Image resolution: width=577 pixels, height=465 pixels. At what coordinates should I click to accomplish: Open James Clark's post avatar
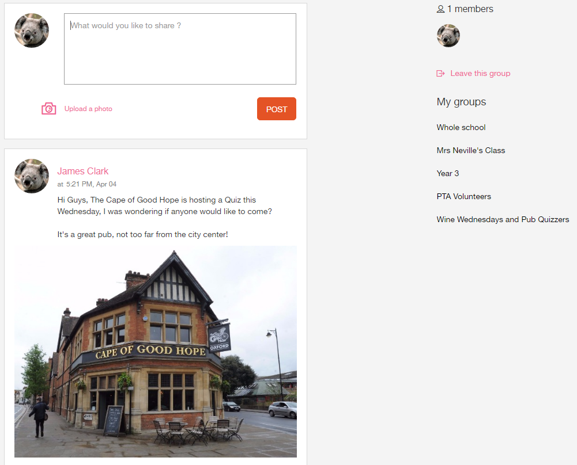point(32,176)
